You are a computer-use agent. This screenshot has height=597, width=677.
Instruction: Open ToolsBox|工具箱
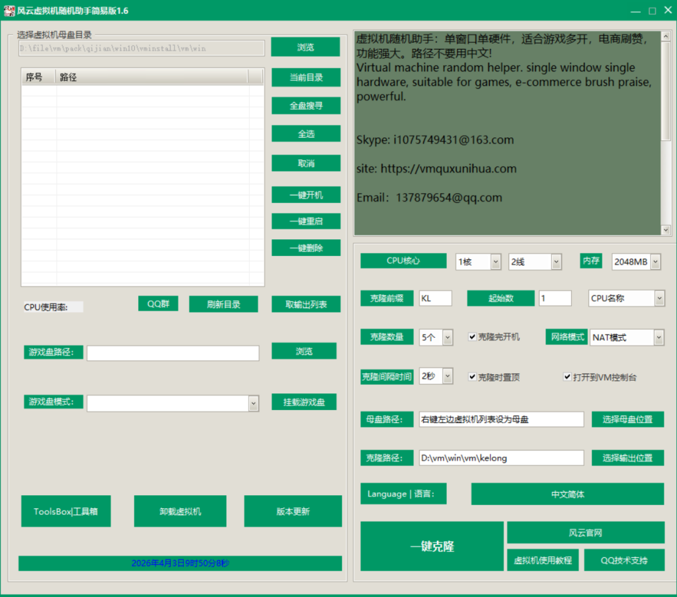click(66, 511)
